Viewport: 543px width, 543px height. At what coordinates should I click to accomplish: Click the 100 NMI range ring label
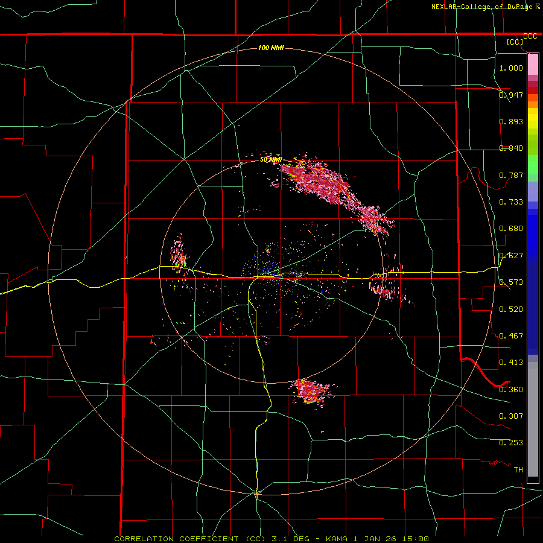(x=271, y=48)
